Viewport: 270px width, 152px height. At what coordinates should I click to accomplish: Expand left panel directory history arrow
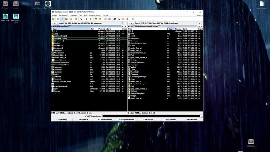click(125, 26)
